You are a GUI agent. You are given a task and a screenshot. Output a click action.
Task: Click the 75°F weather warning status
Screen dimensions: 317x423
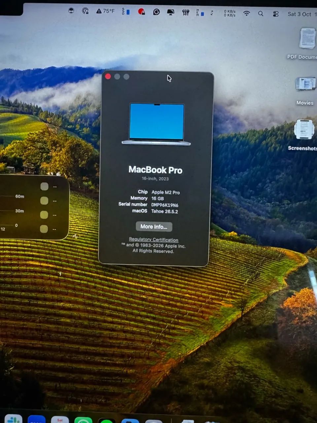coord(105,11)
